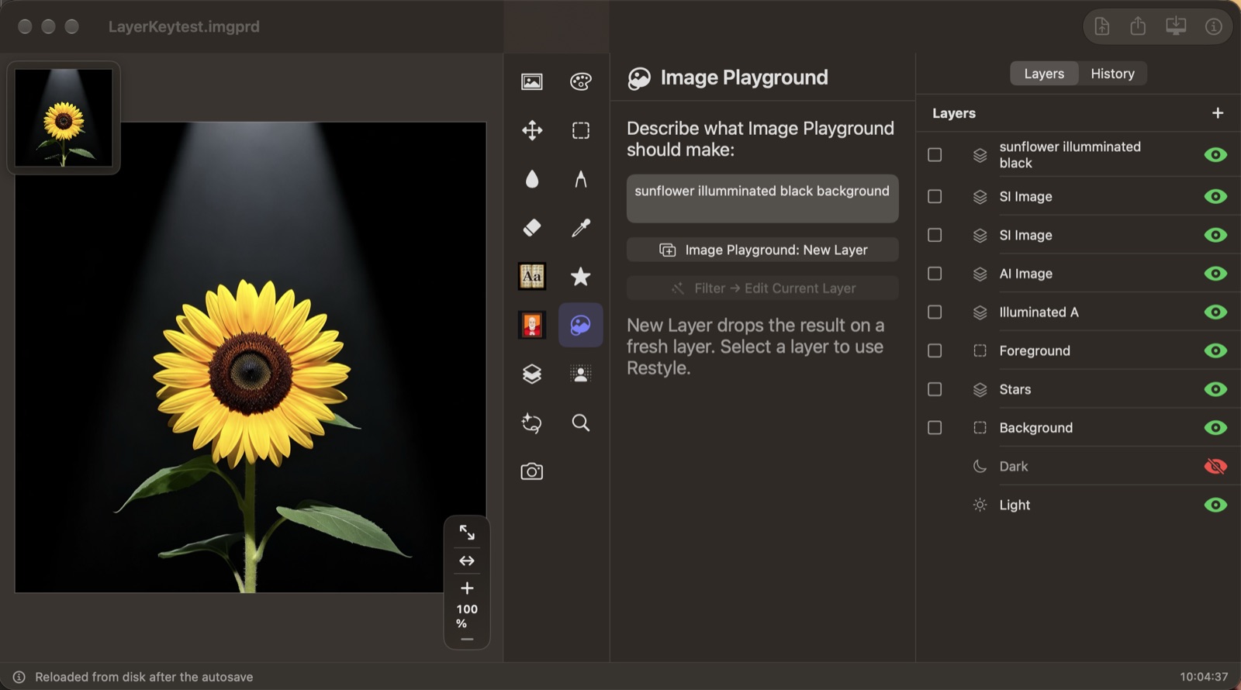Viewport: 1241px width, 690px height.
Task: Zoom in with the plus button
Action: [x=467, y=588]
